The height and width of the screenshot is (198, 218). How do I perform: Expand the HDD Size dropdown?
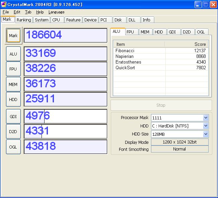click(x=206, y=134)
